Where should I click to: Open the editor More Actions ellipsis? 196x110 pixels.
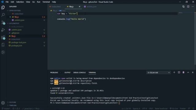pyautogui.click(x=193, y=7)
